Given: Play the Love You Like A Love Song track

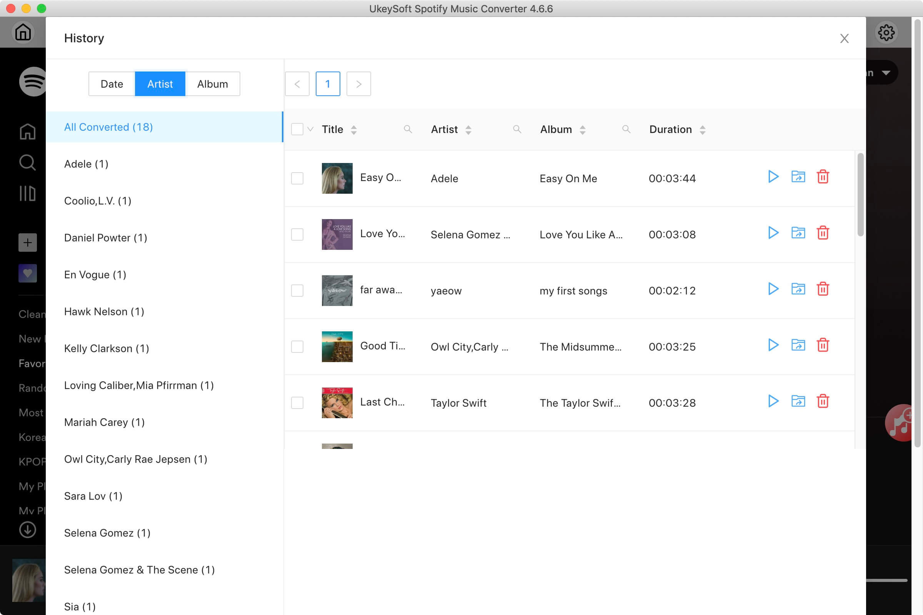Looking at the screenshot, I should 773,233.
